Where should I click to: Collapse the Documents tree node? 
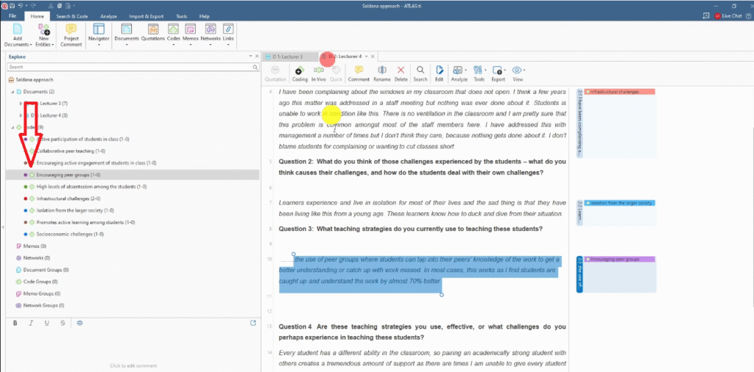(x=12, y=92)
